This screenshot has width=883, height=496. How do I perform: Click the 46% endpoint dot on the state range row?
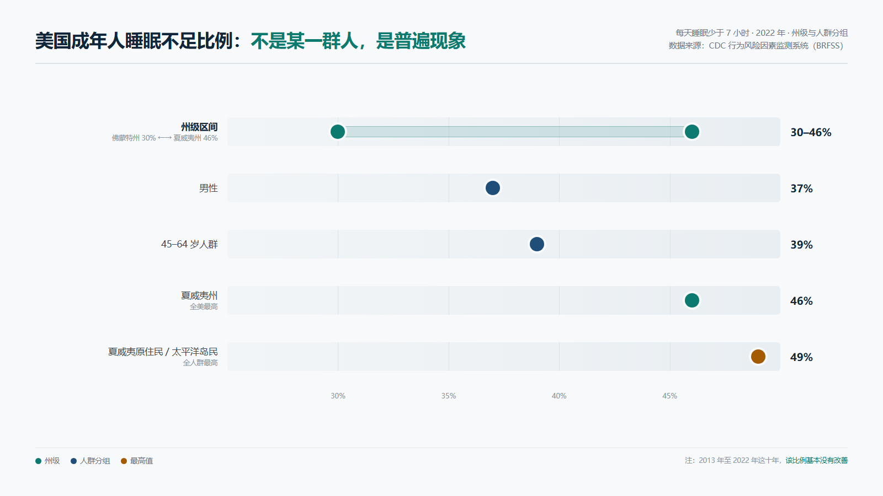(x=692, y=132)
